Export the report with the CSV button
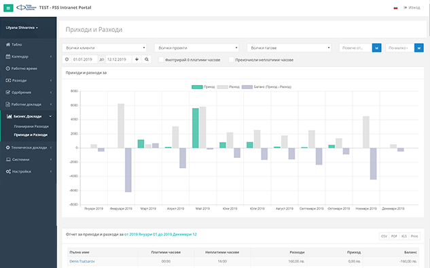The height and width of the screenshot is (268, 430). [x=384, y=236]
